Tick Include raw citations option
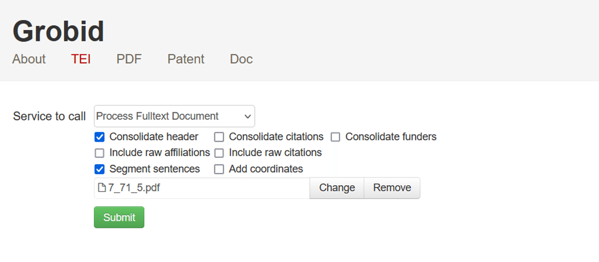Screen dimensions: 599x262 219,153
